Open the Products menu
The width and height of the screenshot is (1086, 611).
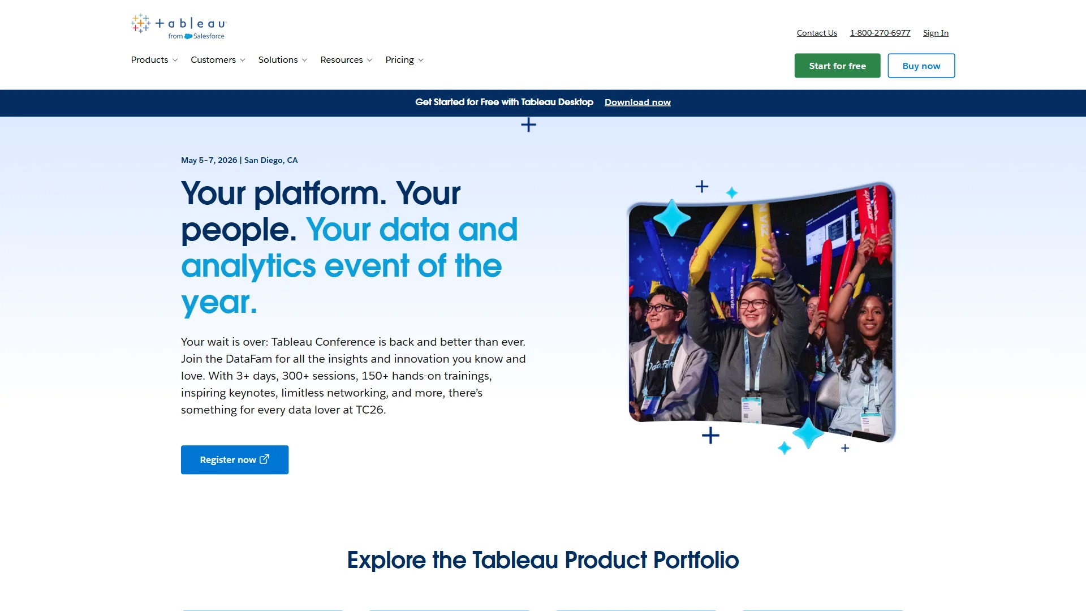pyautogui.click(x=154, y=60)
